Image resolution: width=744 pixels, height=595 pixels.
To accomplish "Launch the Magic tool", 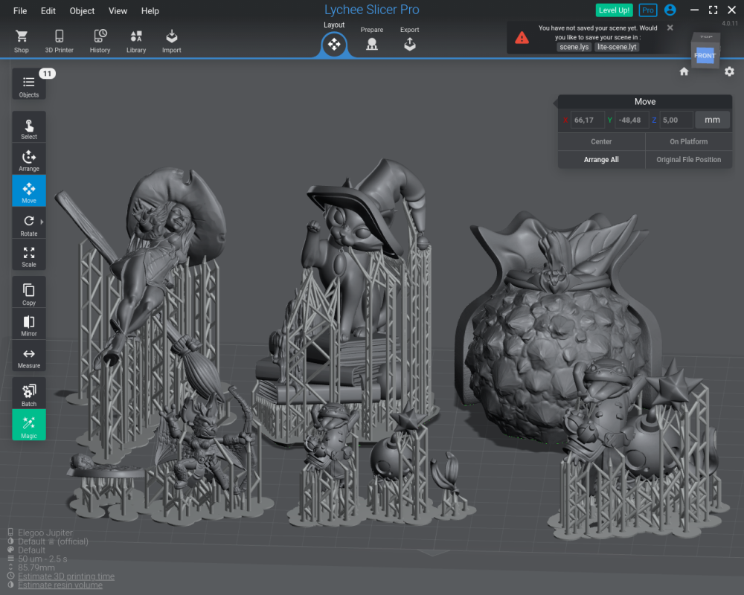I will (x=29, y=425).
